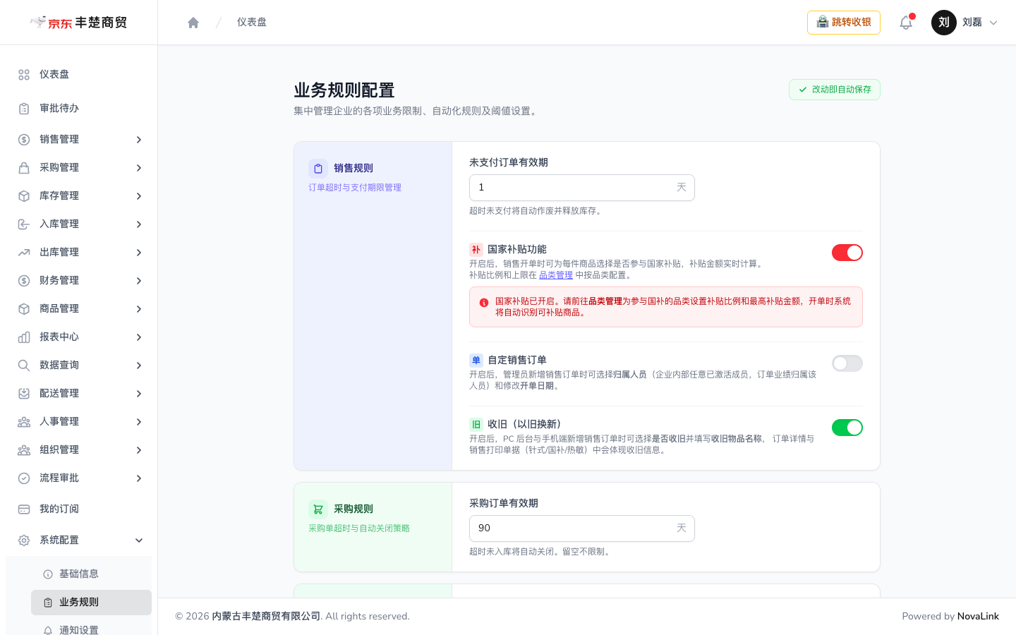The height and width of the screenshot is (635, 1016).
Task: Click the 库存管理 box icon
Action: point(24,196)
